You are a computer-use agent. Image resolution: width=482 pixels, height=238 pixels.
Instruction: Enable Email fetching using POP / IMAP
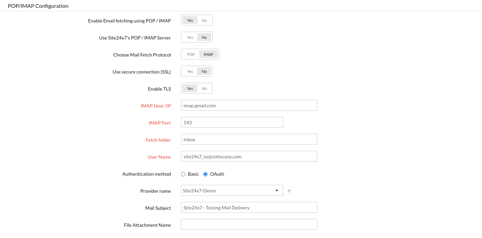pos(190,20)
